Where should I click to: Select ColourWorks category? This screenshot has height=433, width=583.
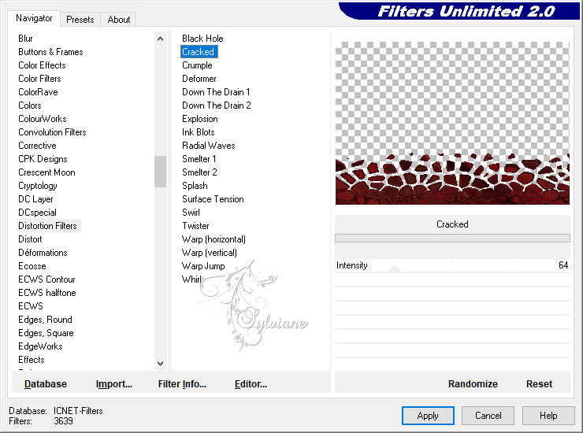pyautogui.click(x=43, y=119)
